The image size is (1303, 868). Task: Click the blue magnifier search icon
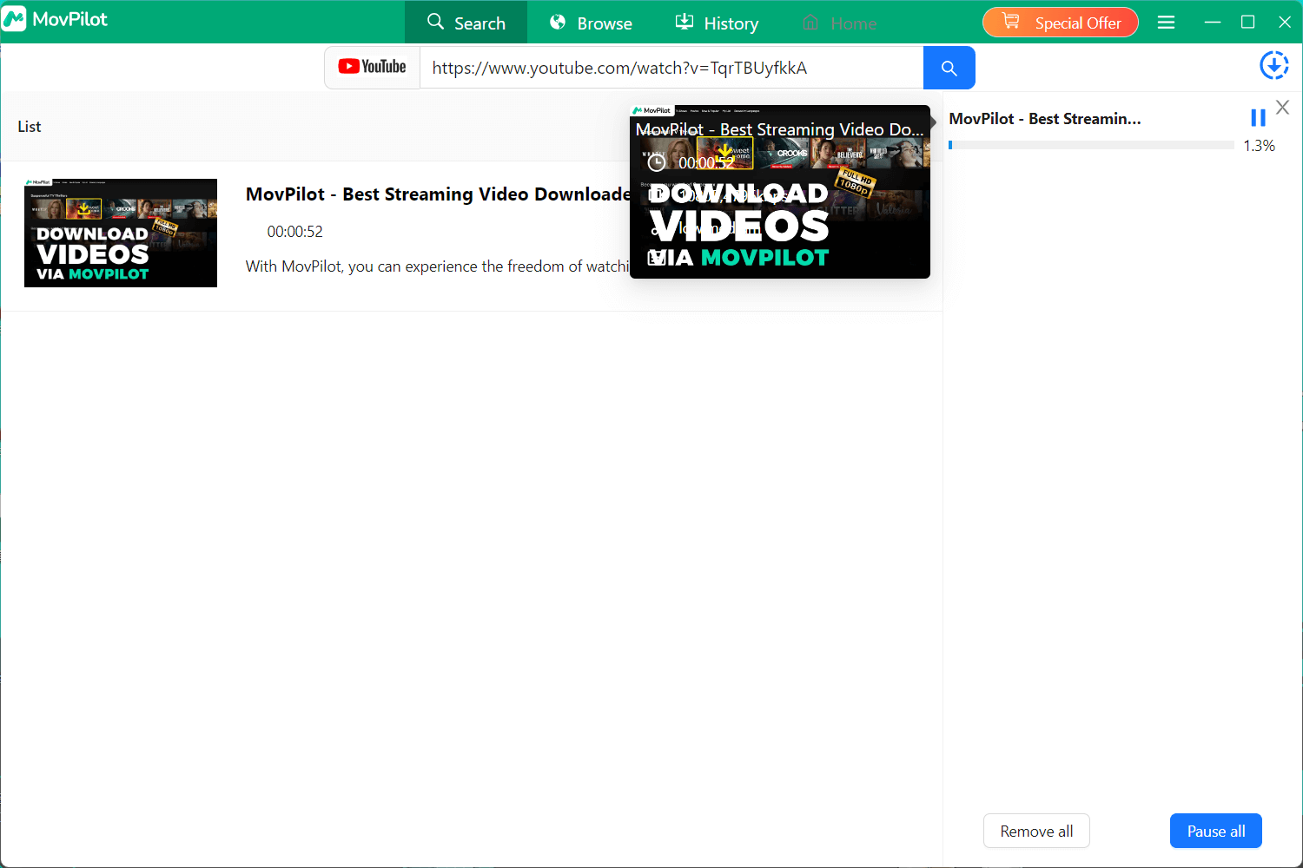949,67
